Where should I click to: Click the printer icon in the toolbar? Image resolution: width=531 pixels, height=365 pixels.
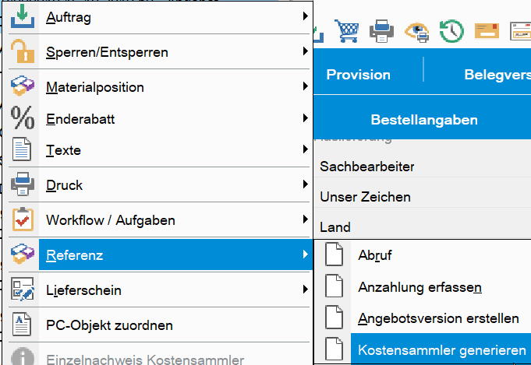tap(381, 31)
